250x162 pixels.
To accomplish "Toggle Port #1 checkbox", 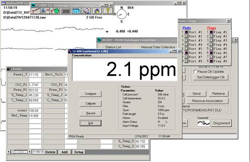I will (186, 32).
